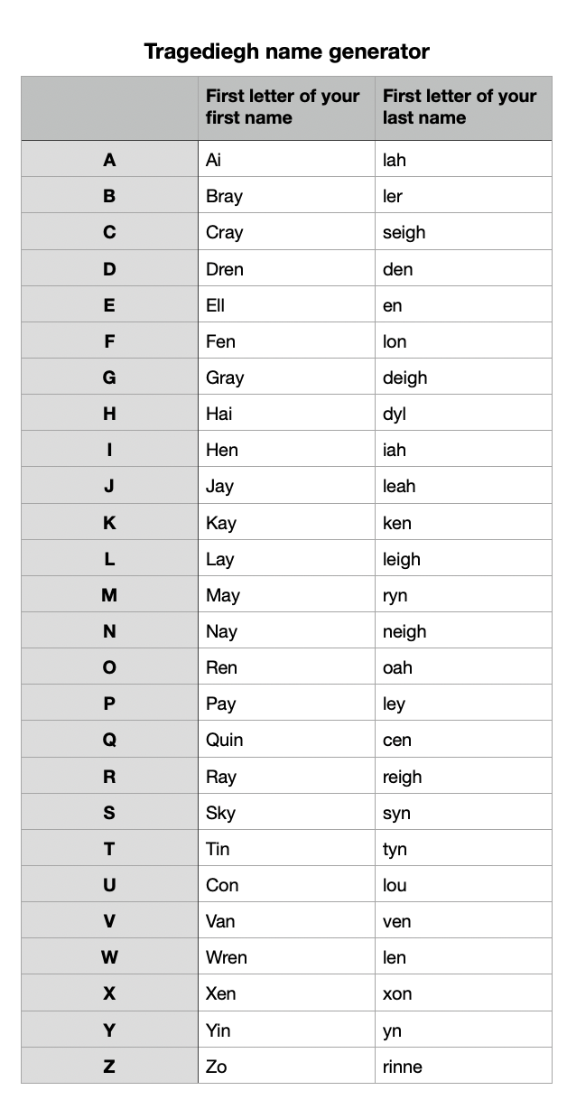Click the "Tragediegh name generator" title
Screen dimensions: 567x1109
286,51
